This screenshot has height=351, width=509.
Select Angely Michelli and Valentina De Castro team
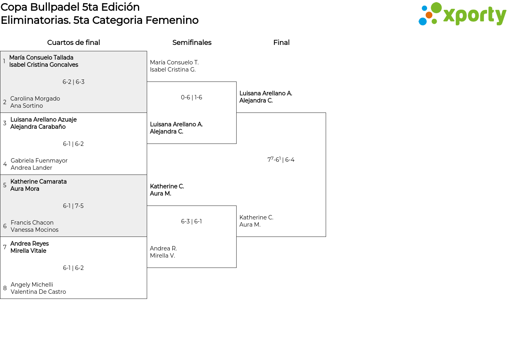click(x=38, y=288)
